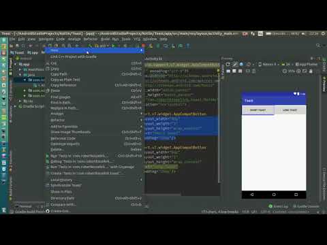Open Local History submenu
Viewport: 327px width, 245px height.
tap(94, 180)
